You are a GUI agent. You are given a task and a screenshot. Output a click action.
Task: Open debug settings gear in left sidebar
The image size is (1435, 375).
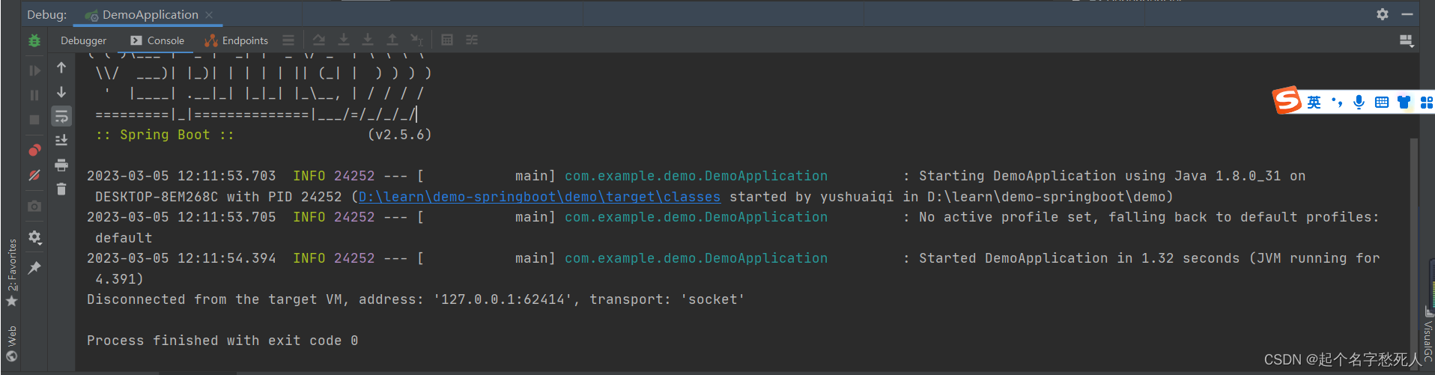(34, 237)
